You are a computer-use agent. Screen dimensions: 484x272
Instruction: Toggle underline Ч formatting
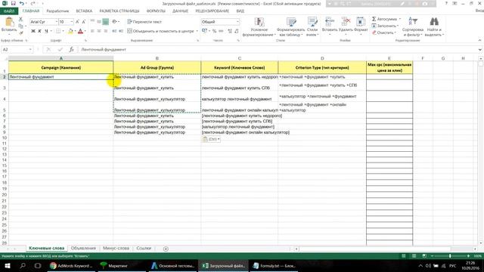tap(46, 31)
